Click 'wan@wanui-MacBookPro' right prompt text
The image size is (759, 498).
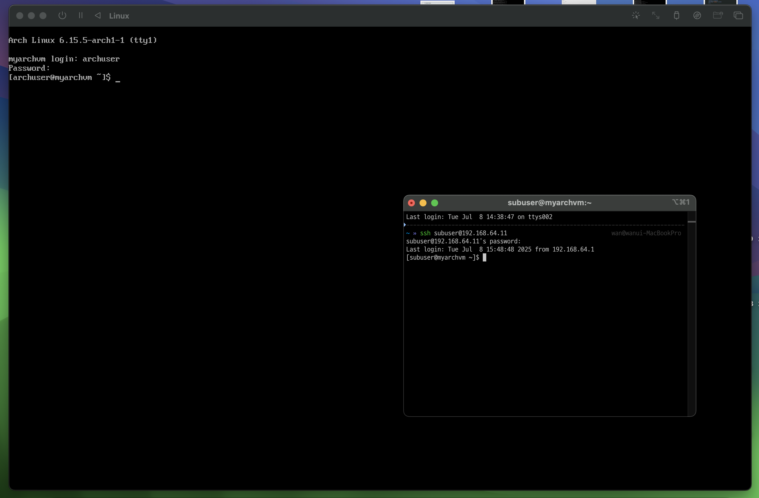[646, 233]
